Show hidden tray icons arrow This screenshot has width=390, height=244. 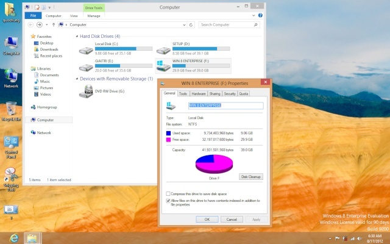coord(330,239)
